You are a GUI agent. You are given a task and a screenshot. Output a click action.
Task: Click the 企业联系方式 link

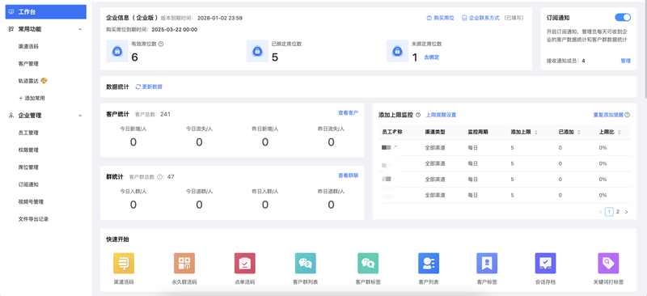484,18
